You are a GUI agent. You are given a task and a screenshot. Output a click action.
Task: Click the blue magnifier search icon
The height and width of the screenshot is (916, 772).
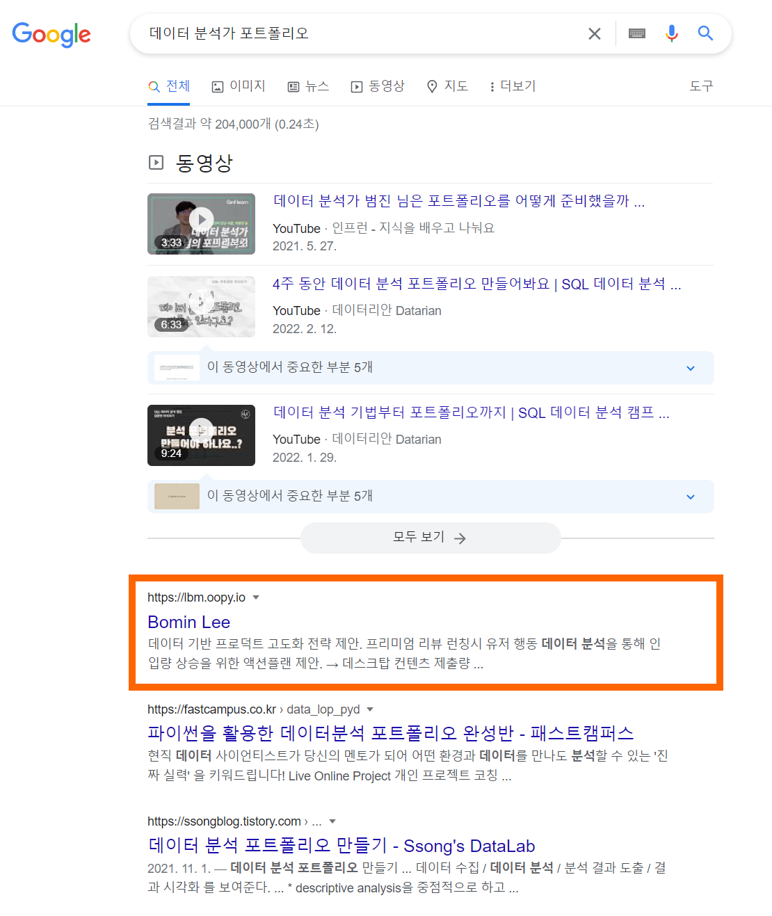[706, 33]
